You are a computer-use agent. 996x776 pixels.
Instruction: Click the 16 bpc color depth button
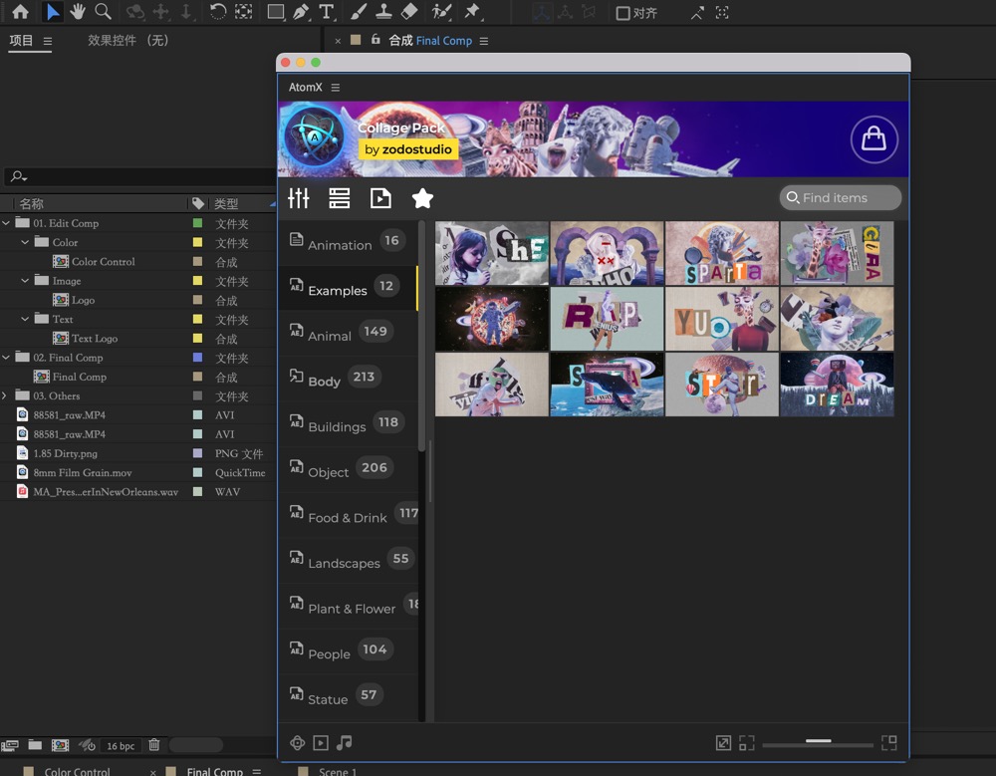[x=121, y=745]
